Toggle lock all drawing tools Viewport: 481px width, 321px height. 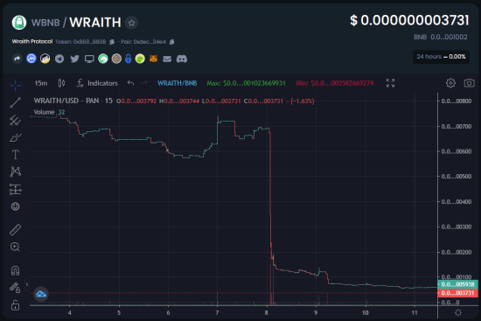click(x=16, y=305)
